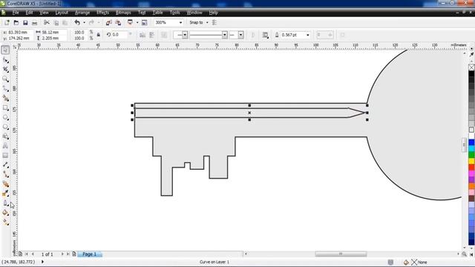Open the end arrowhead dropdown
Screen dimensions: 475x267
click(240, 35)
